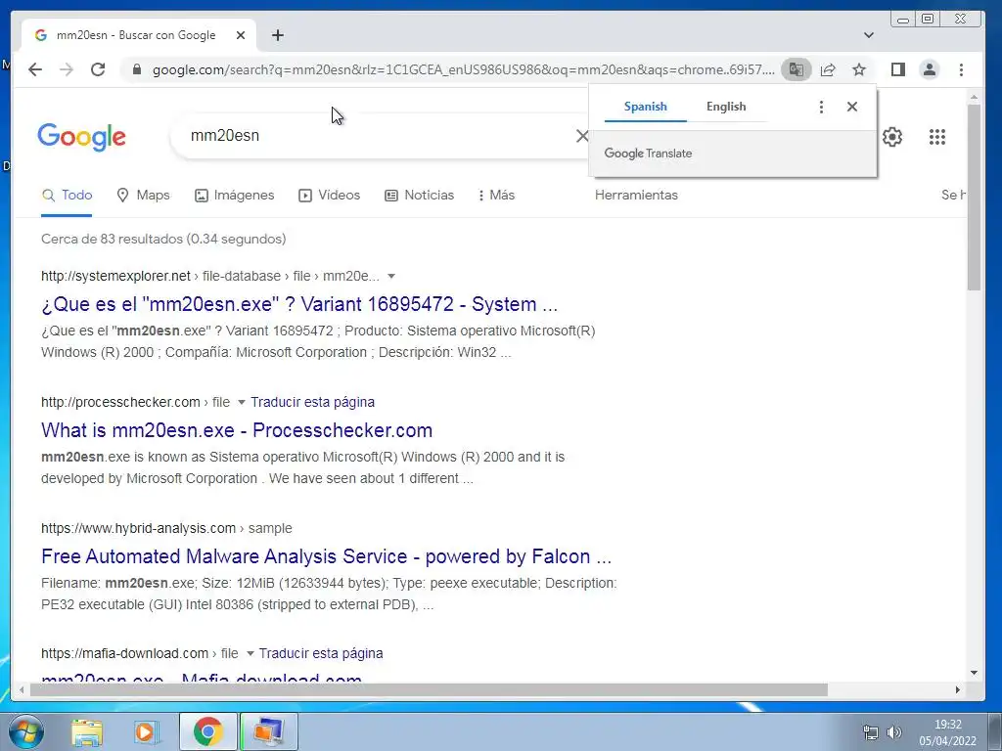
Task: Open the Windows Start menu
Action: (25, 731)
